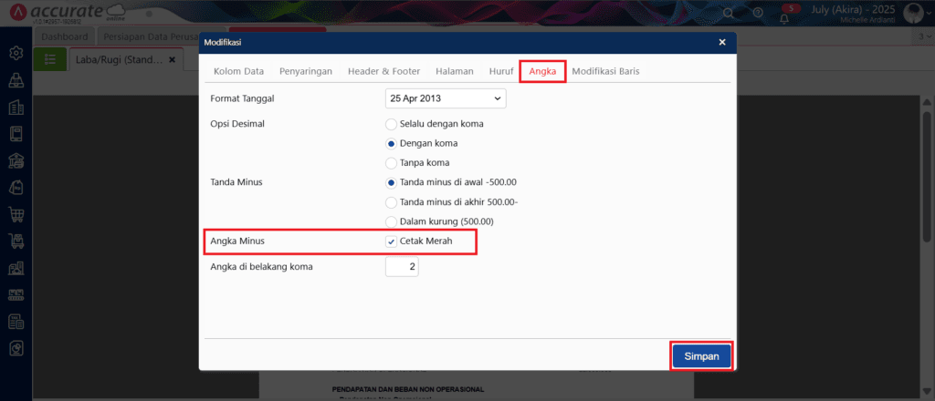Screen dimensions: 935x401
Task: Click the Simpan button
Action: click(x=701, y=356)
